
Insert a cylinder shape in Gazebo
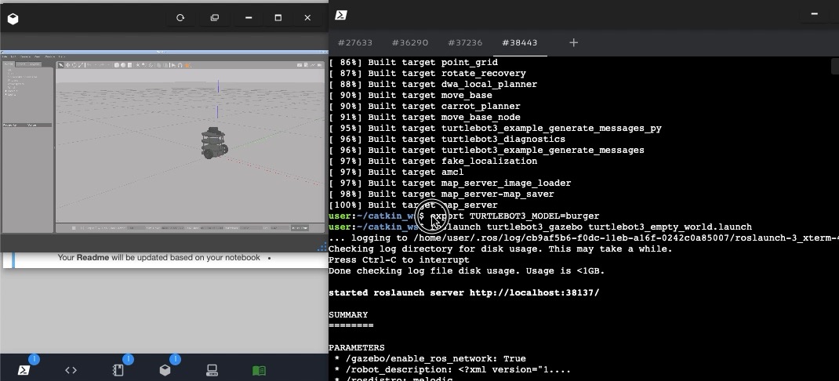coord(129,65)
